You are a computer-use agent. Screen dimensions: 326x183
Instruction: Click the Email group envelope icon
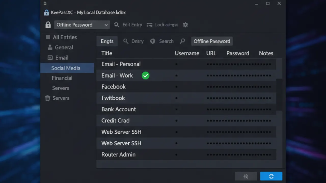50,58
